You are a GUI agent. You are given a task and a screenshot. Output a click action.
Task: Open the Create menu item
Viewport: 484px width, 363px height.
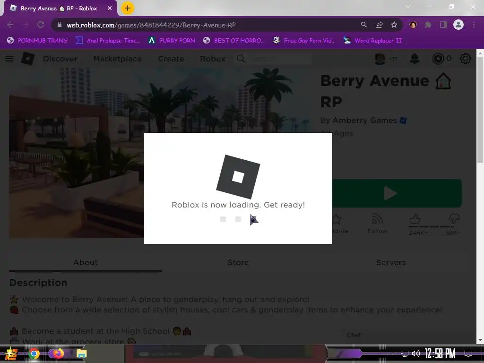tap(171, 59)
